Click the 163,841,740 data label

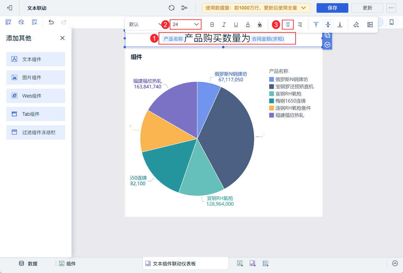[x=147, y=86]
